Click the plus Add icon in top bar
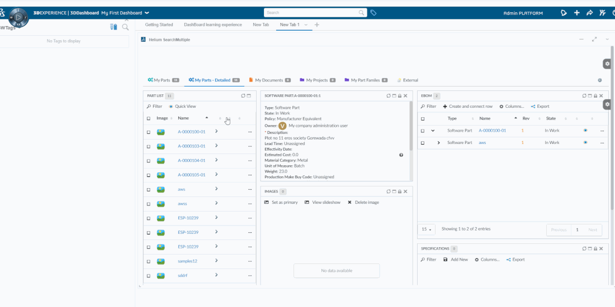This screenshot has width=615, height=307. tap(576, 13)
